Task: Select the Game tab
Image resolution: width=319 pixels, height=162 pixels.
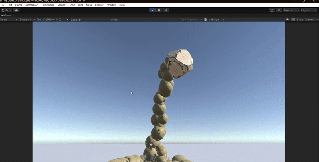Action: point(6,16)
